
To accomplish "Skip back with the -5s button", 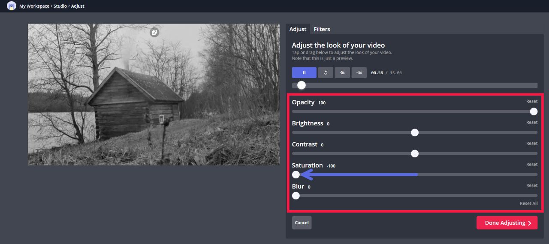I will (x=342, y=72).
